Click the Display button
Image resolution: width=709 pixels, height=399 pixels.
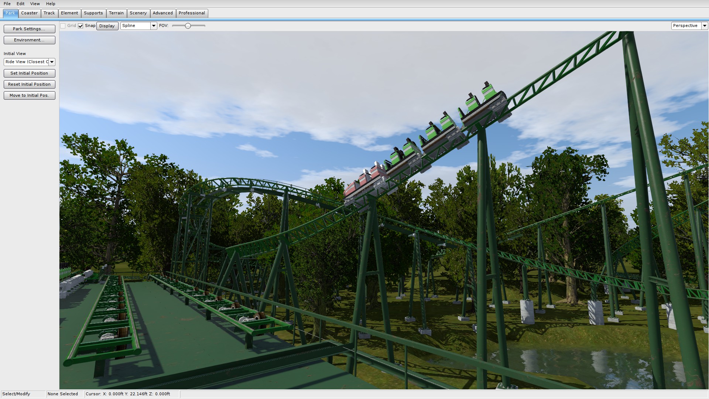pos(107,26)
